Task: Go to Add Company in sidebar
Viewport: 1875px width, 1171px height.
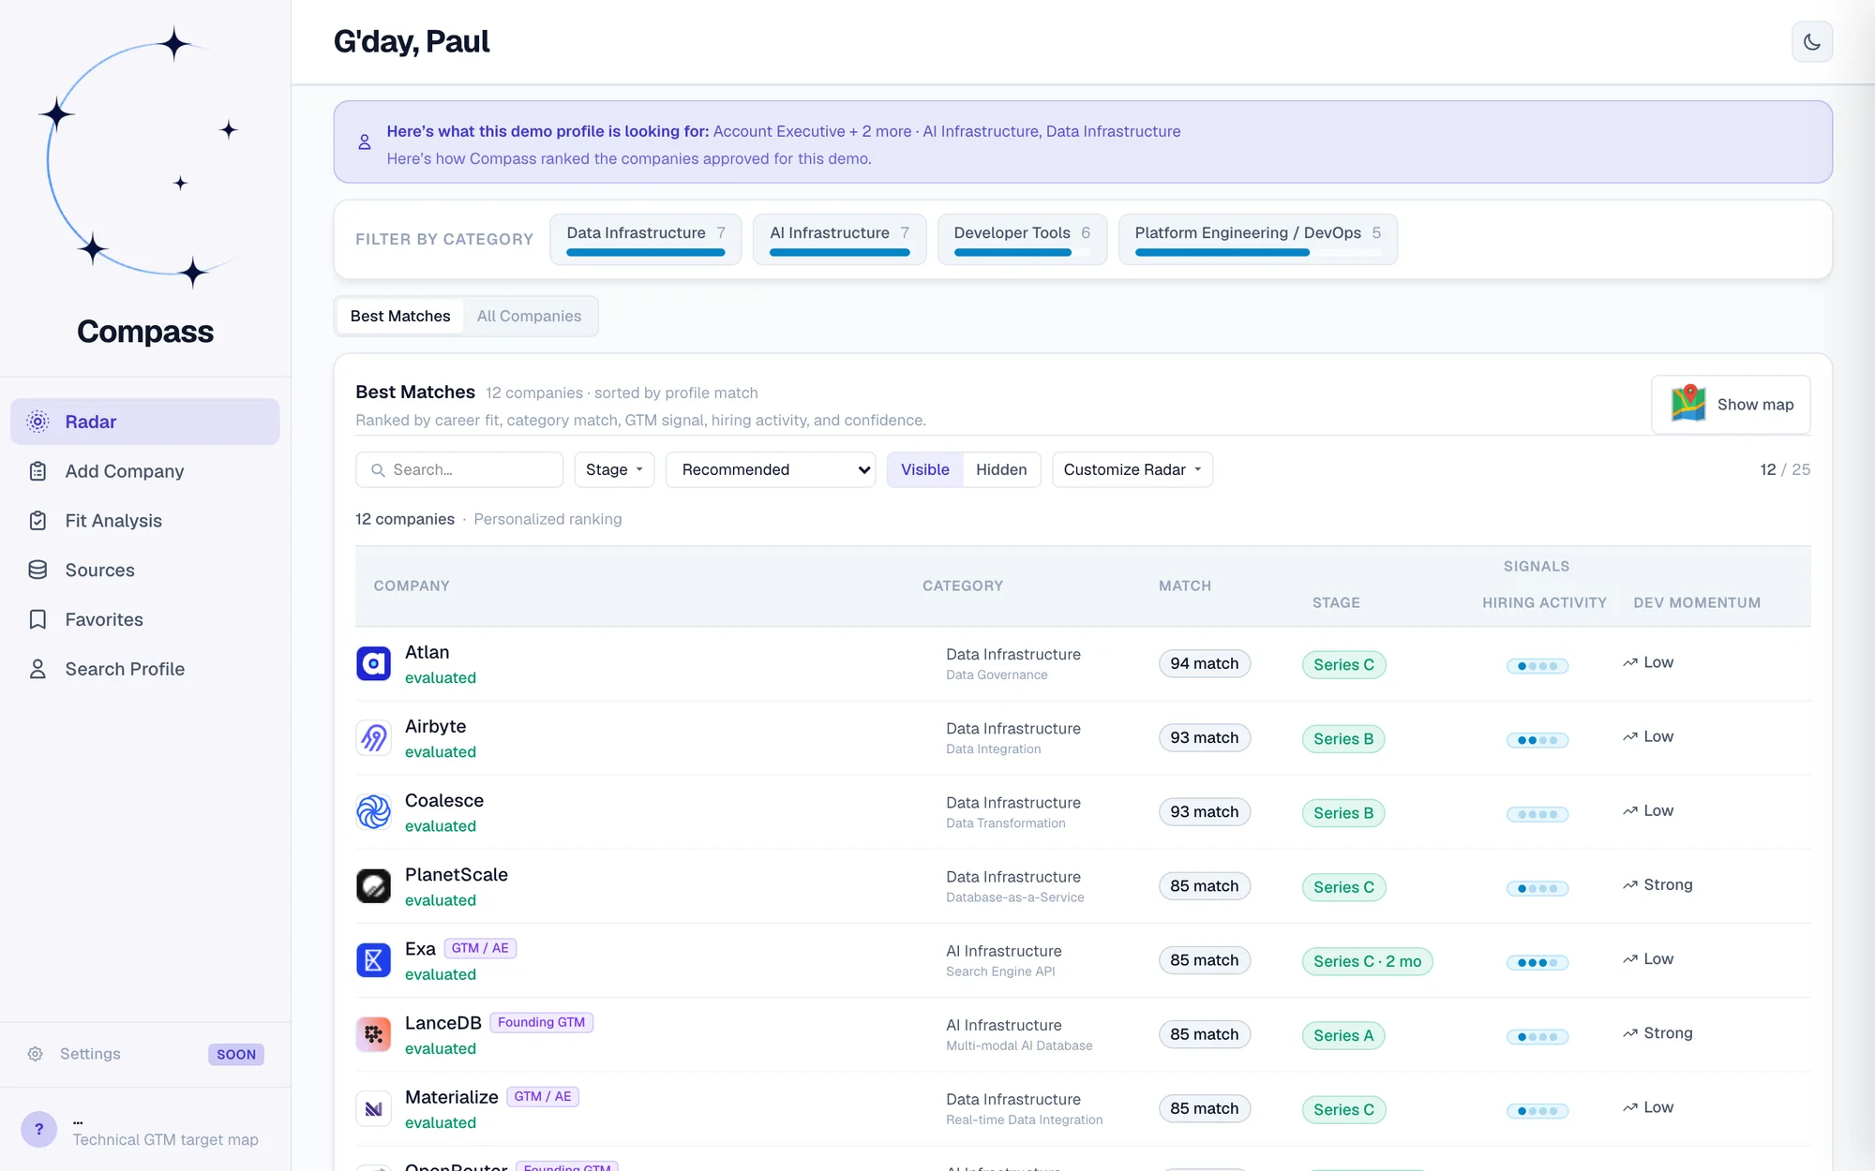Action: pos(144,471)
